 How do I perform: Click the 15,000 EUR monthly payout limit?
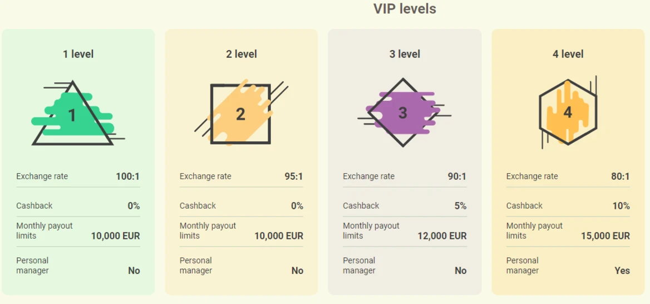605,236
